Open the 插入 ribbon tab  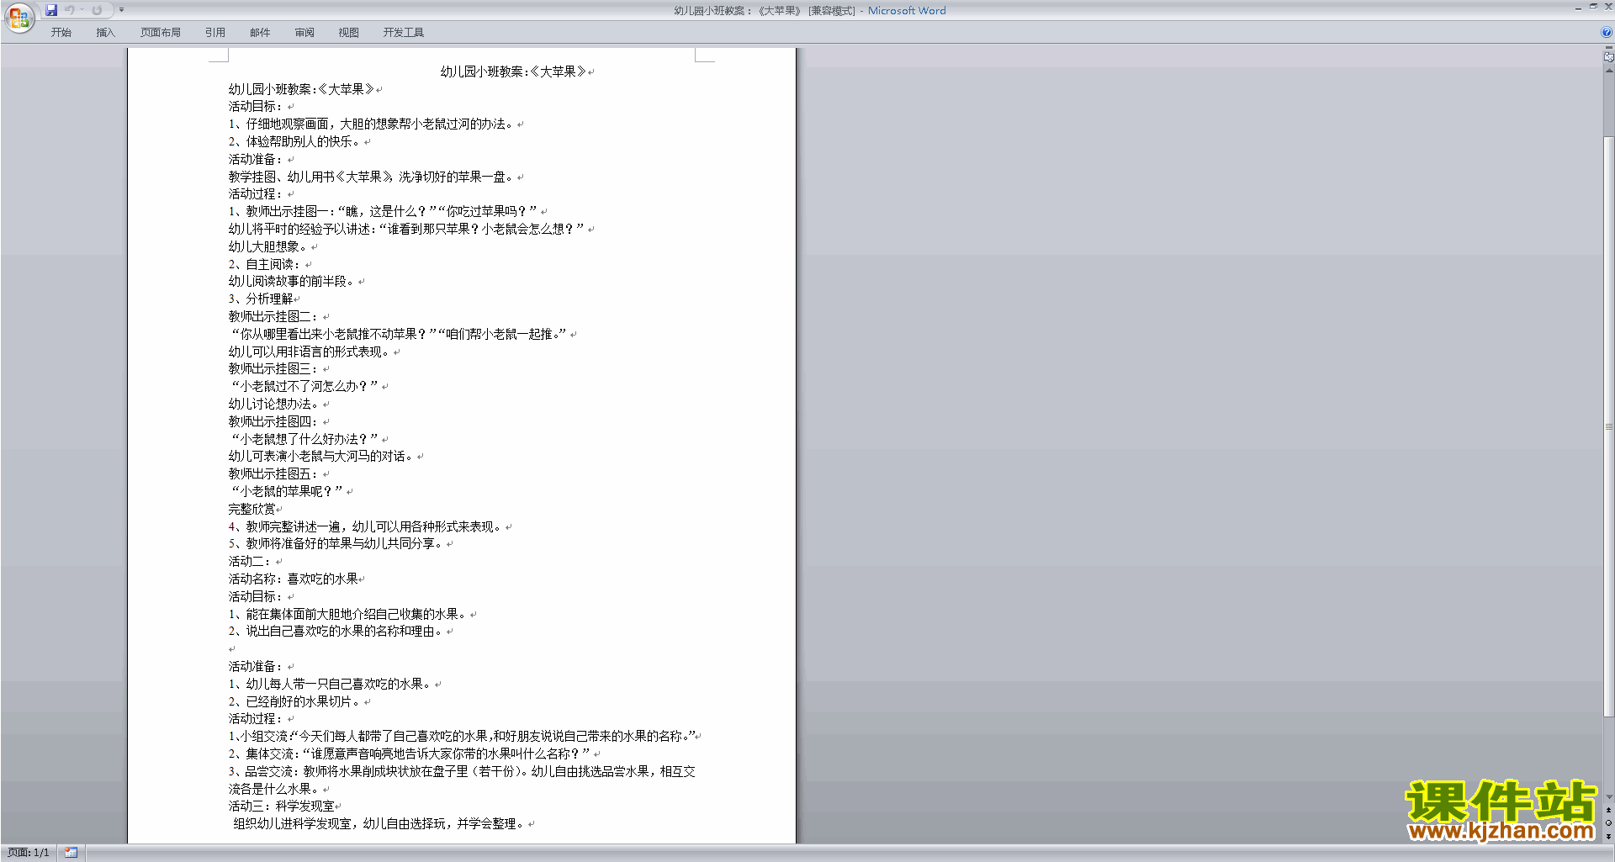point(105,33)
